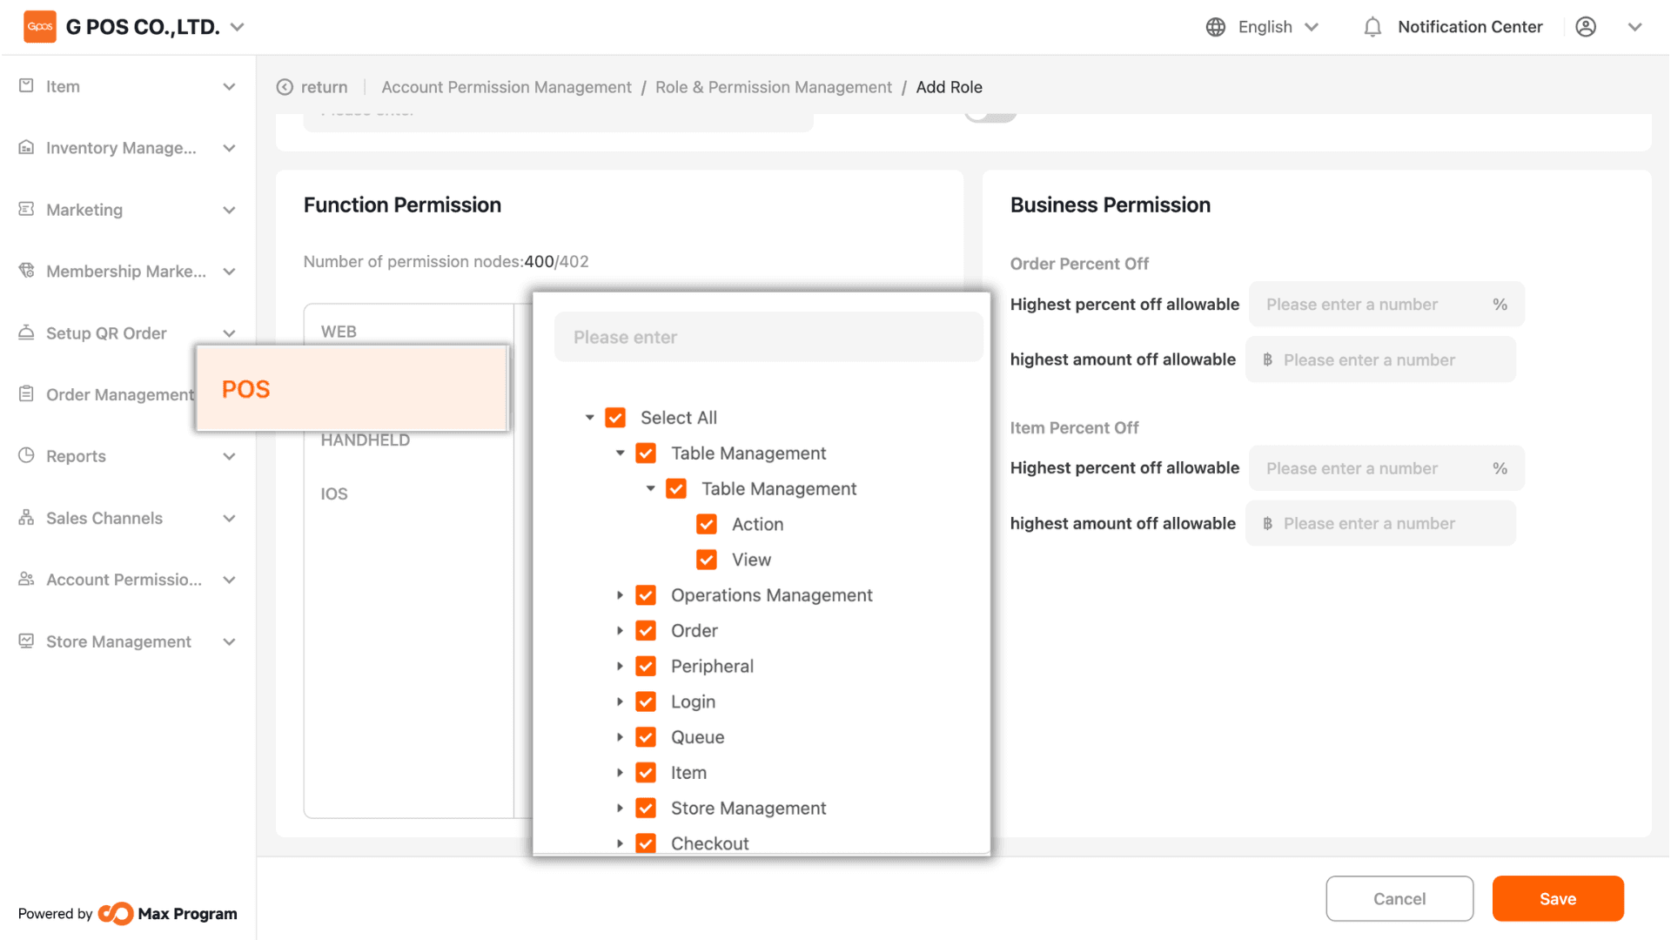
Task: Click the Store Management sidebar icon
Action: [x=26, y=641]
